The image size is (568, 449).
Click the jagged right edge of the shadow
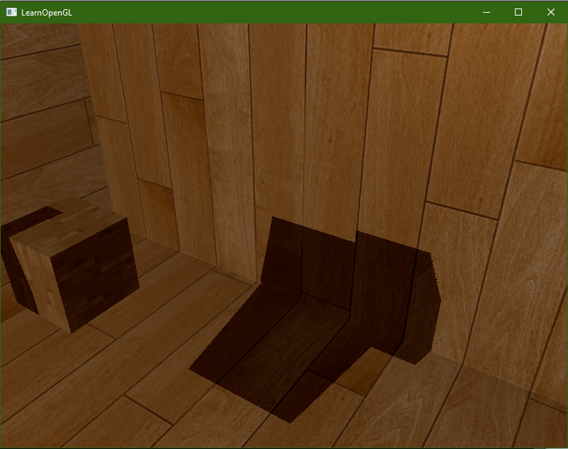pos(436,297)
